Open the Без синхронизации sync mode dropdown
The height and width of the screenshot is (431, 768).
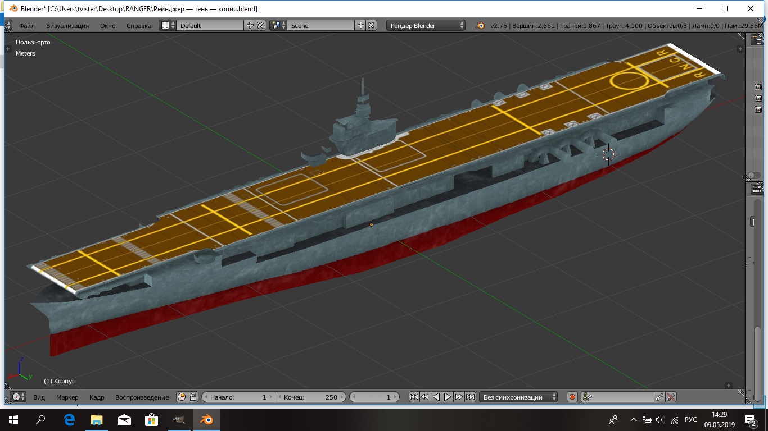[518, 397]
